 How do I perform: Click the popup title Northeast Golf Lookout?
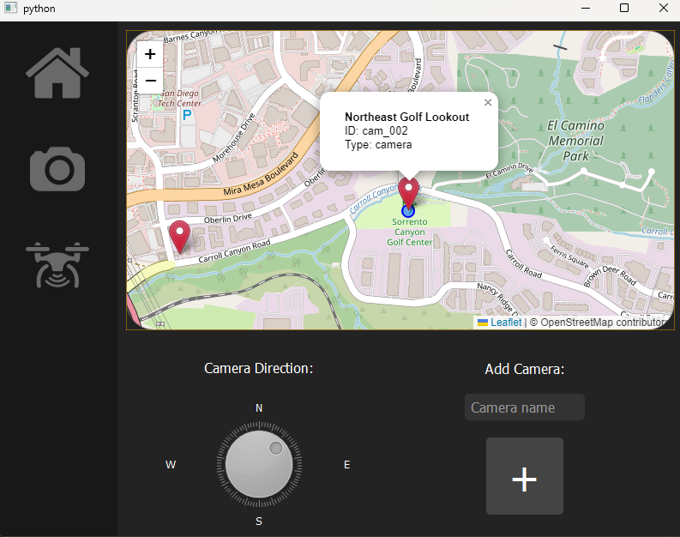[406, 118]
